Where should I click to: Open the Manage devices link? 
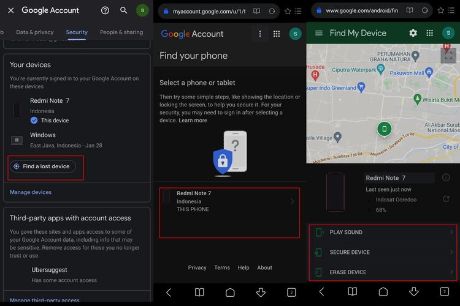point(31,192)
